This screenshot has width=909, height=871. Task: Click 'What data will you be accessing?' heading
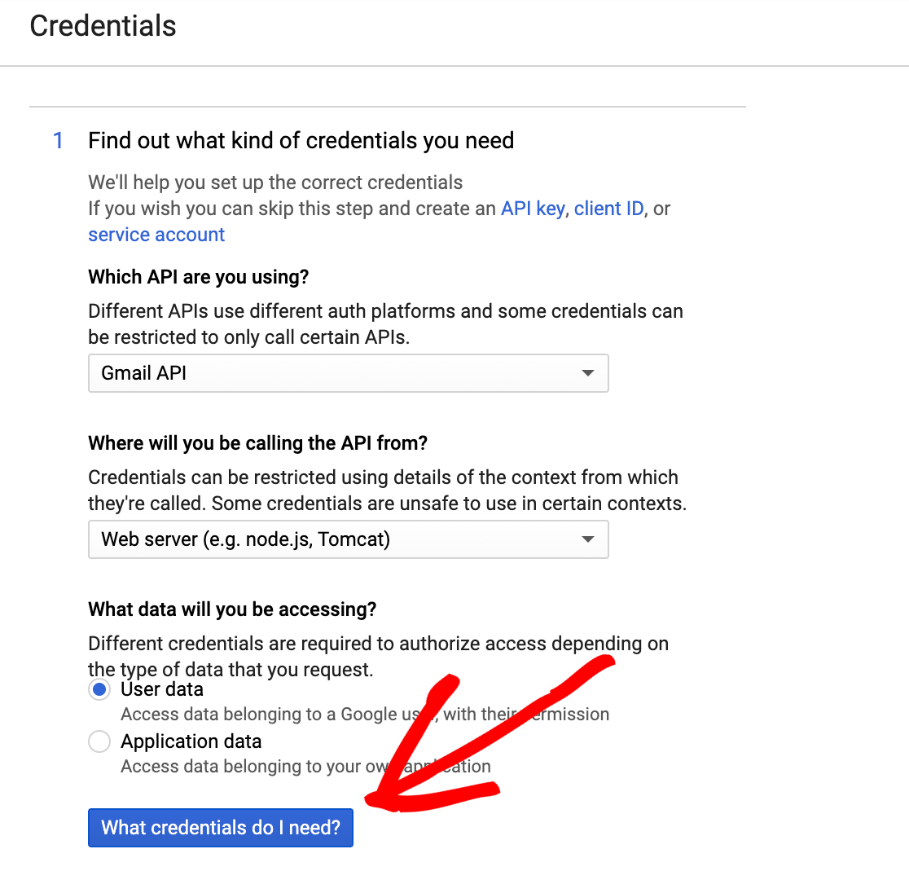(x=232, y=609)
